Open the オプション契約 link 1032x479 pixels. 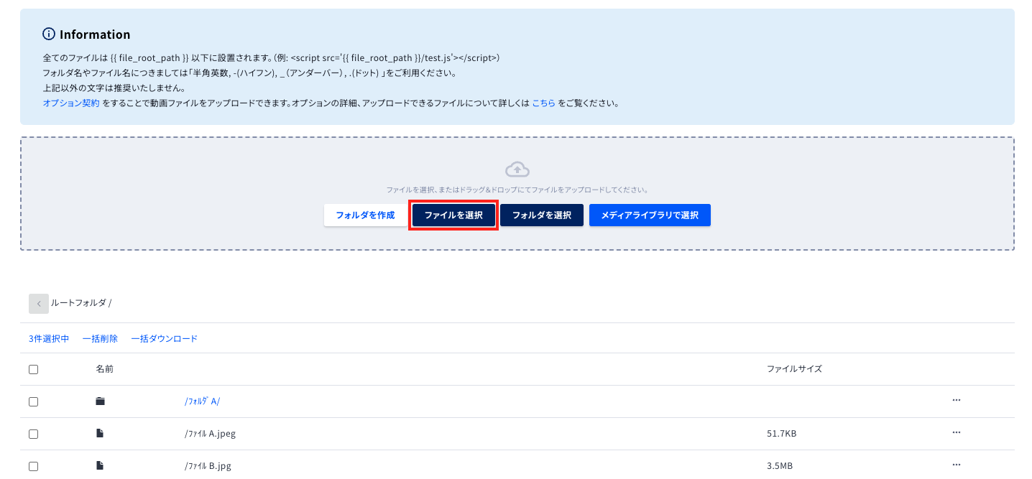pos(71,103)
